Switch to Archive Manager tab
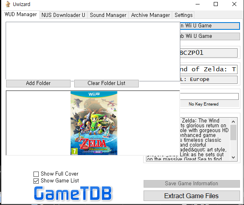Screen dimensions: 244x205 tap(150, 15)
